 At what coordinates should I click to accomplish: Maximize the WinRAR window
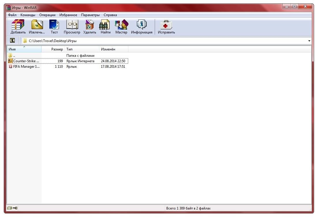294,7
